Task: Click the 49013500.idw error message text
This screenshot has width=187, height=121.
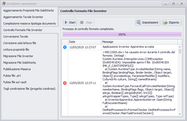Action: [139, 83]
